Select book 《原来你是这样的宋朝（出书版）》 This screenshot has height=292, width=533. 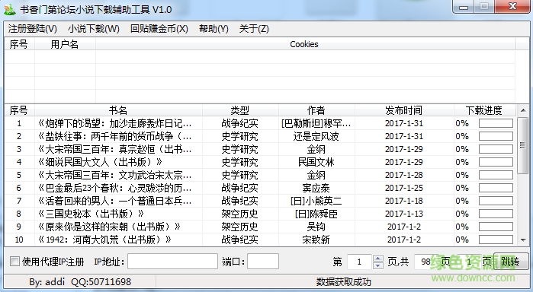tap(109, 227)
